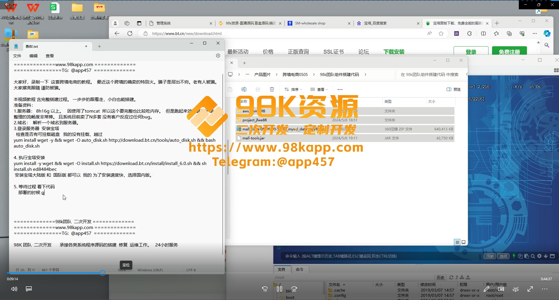The height and width of the screenshot is (300, 559).
Task: Toggle the browser split screen
Action: coord(484,33)
